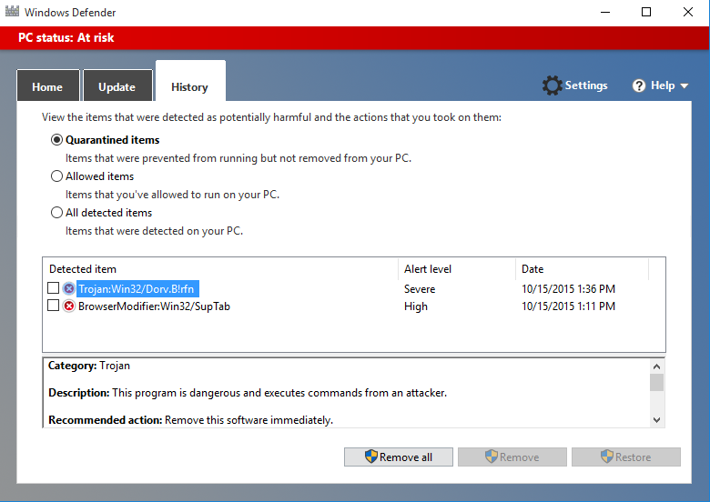This screenshot has height=502, width=710.
Task: Click the Remove all button label
Action: (406, 457)
